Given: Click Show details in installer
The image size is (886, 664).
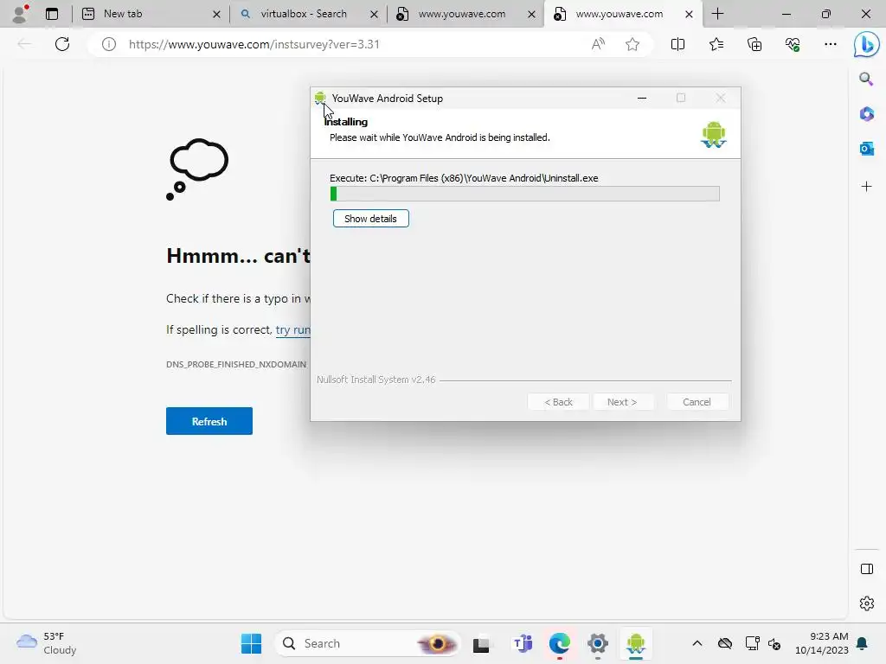Looking at the screenshot, I should [x=370, y=219].
